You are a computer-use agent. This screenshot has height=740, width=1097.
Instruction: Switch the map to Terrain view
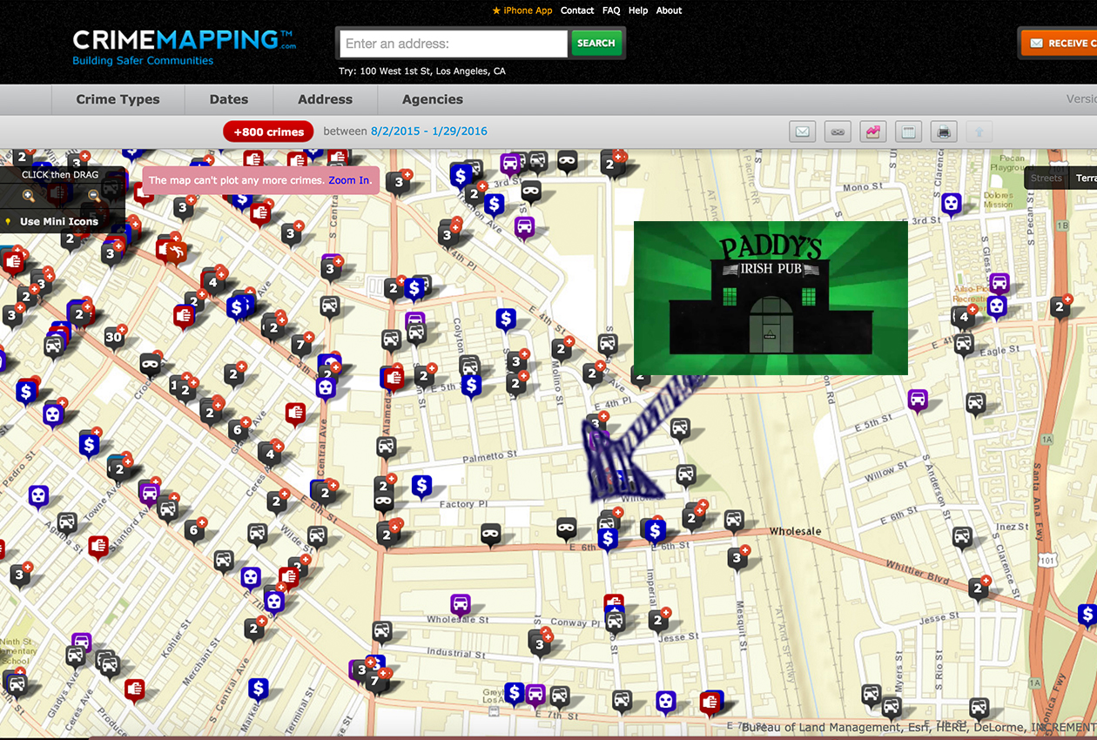pyautogui.click(x=1085, y=178)
